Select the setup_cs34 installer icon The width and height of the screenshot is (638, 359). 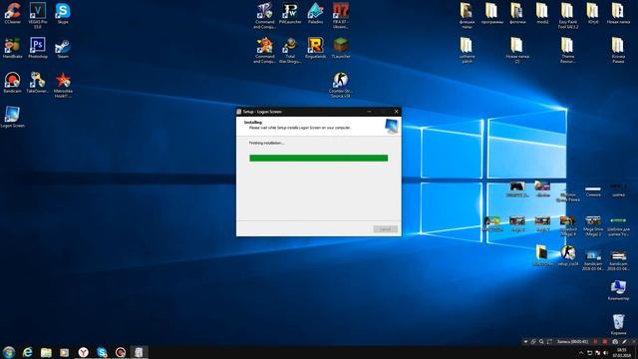567,255
